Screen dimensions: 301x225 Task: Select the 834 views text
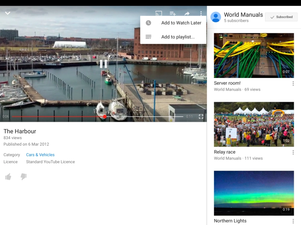pos(12,138)
